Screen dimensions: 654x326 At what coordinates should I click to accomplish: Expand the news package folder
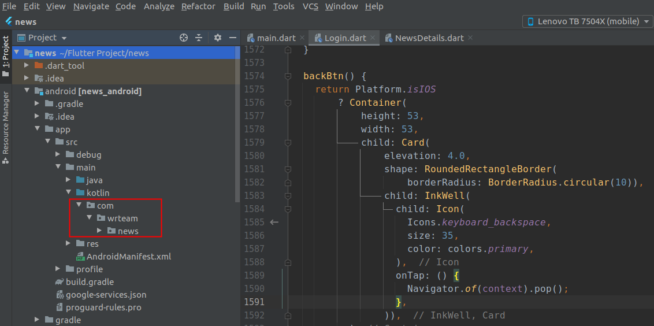pos(100,231)
